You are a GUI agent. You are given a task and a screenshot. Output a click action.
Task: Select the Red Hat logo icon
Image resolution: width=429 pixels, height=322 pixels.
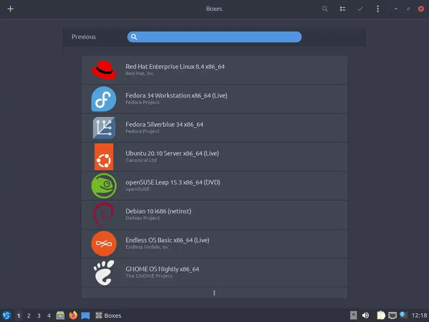point(104,70)
